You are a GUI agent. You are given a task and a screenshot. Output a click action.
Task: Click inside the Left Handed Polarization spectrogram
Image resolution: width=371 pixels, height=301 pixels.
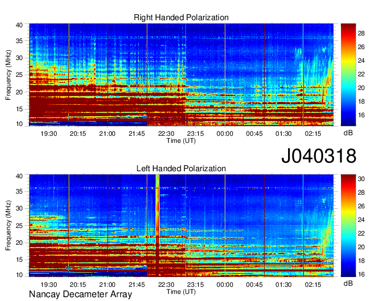pos(181,226)
